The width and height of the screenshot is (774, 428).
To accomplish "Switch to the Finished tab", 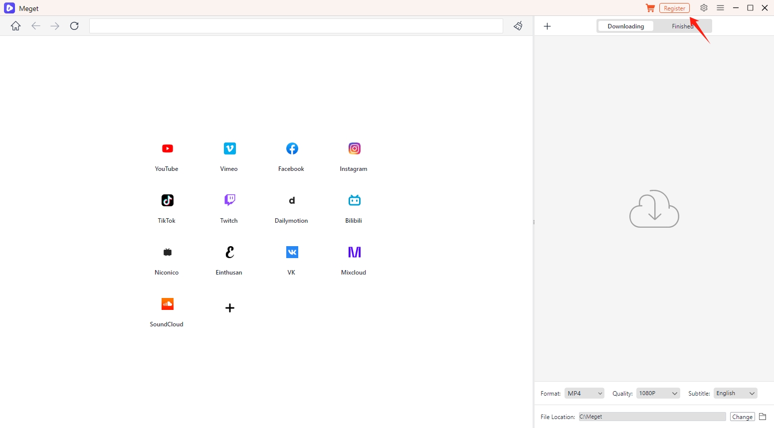I will tap(682, 26).
